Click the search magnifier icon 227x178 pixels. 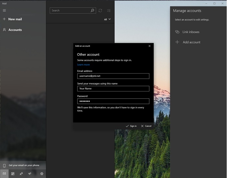[92, 10]
